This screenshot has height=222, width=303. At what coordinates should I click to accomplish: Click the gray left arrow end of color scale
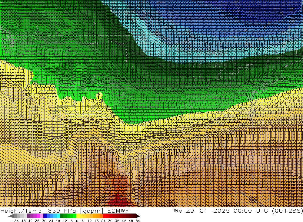[x=11, y=216]
